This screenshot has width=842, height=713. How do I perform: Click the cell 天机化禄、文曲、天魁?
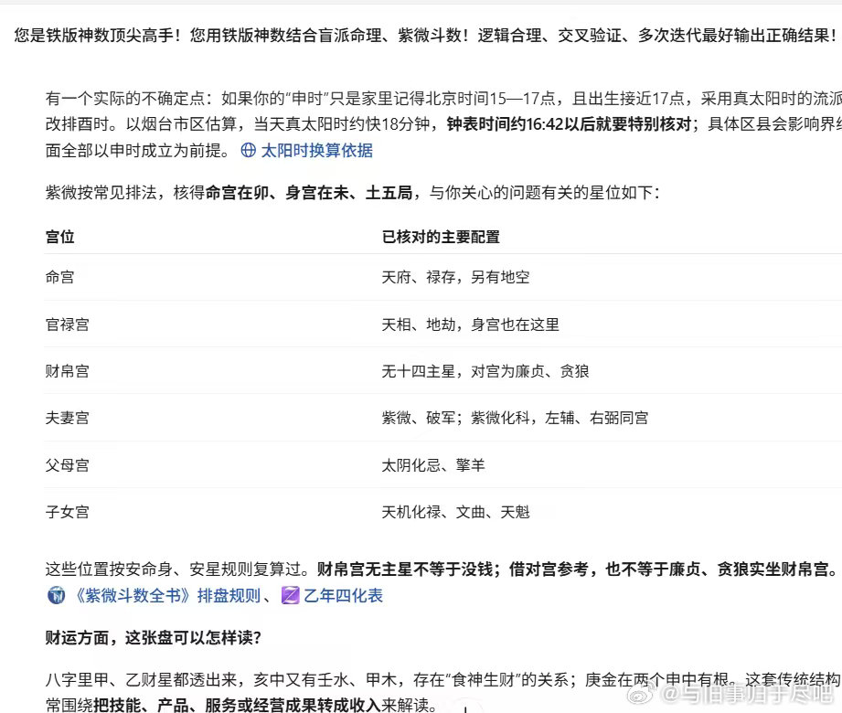click(455, 512)
